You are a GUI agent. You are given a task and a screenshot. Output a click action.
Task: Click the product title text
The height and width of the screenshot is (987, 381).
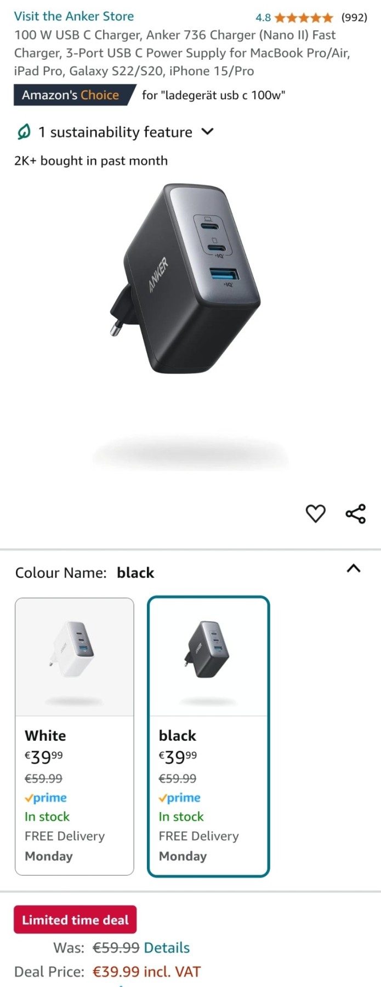pos(182,53)
